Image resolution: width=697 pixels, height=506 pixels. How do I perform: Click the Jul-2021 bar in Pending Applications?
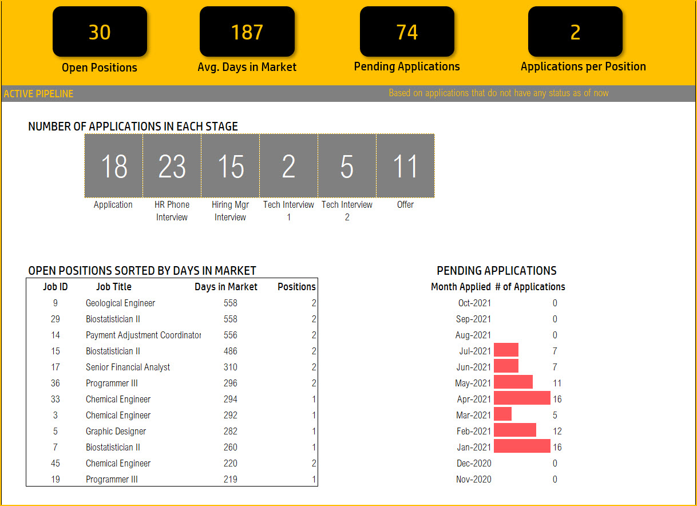[506, 350]
